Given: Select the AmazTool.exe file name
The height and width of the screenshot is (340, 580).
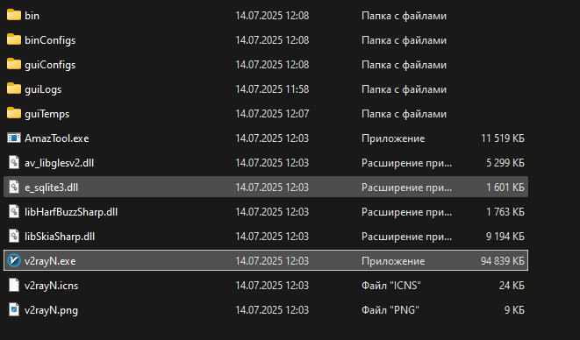Looking at the screenshot, I should point(56,138).
